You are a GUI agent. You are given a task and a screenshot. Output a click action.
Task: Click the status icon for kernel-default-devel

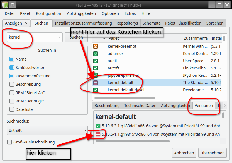pyautogui.click(x=96, y=90)
